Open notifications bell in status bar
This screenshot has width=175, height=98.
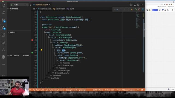(x=142, y=90)
